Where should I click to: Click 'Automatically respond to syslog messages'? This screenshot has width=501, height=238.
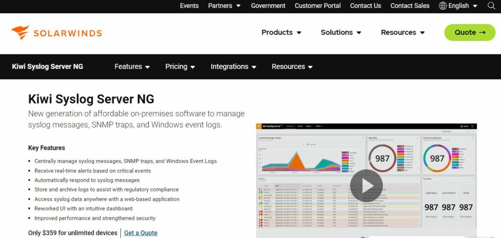pos(87,180)
